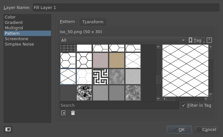Click the Cancel button
The height and width of the screenshot is (137, 223).
tap(207, 129)
